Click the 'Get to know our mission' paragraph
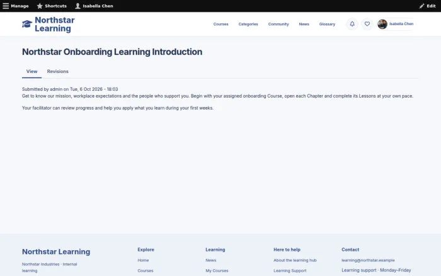The width and height of the screenshot is (441, 276). pyautogui.click(x=218, y=96)
